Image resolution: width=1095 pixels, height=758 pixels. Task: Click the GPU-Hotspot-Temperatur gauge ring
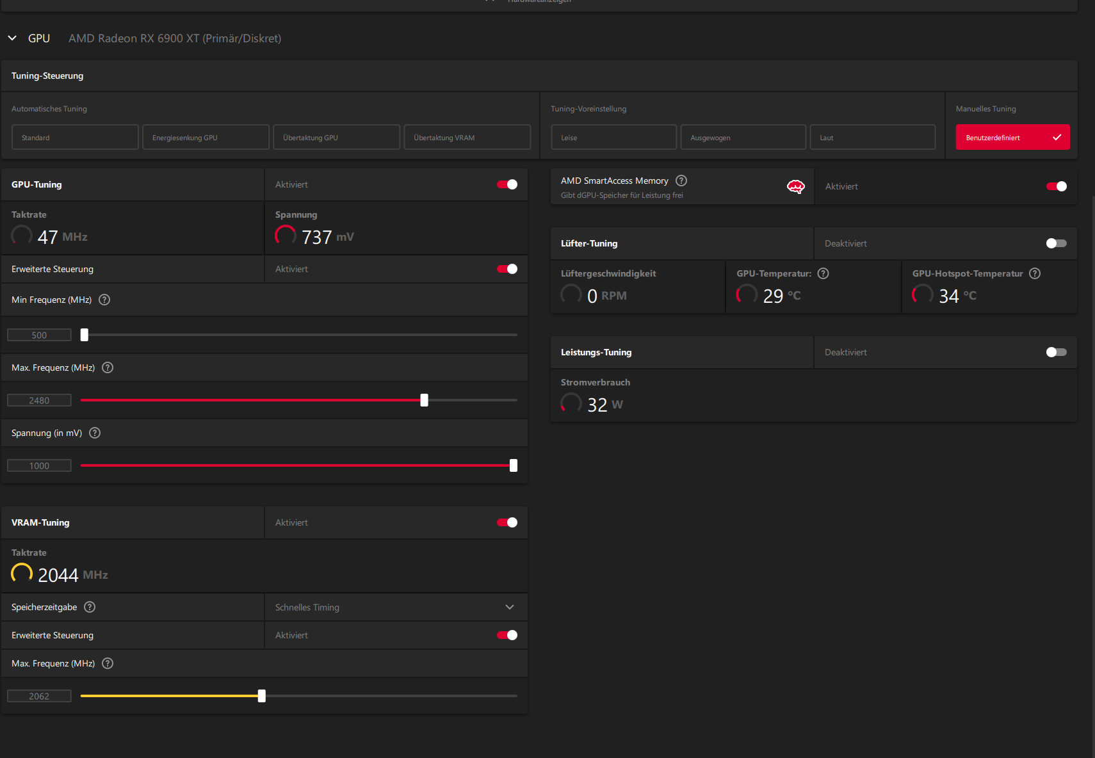click(x=923, y=294)
